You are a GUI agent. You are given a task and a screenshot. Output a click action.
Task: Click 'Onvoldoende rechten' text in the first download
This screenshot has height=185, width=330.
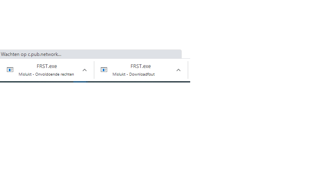tap(54, 74)
